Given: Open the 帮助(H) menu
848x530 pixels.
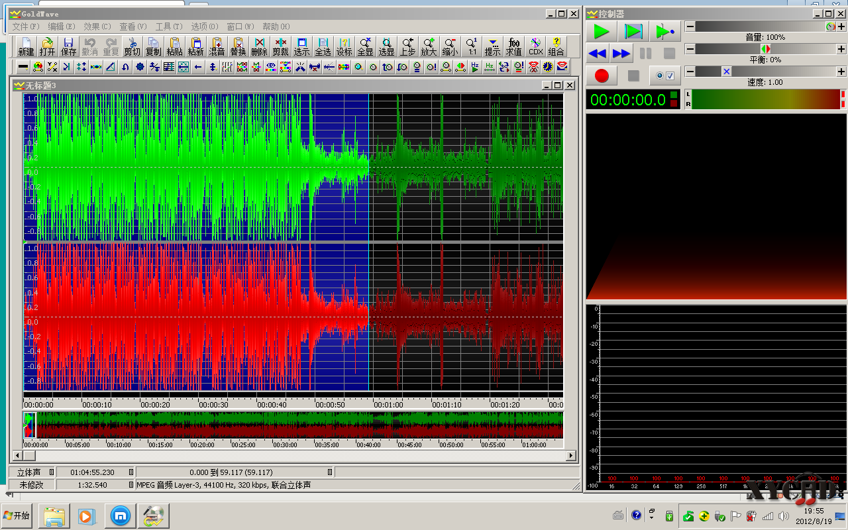Looking at the screenshot, I should pyautogui.click(x=276, y=26).
